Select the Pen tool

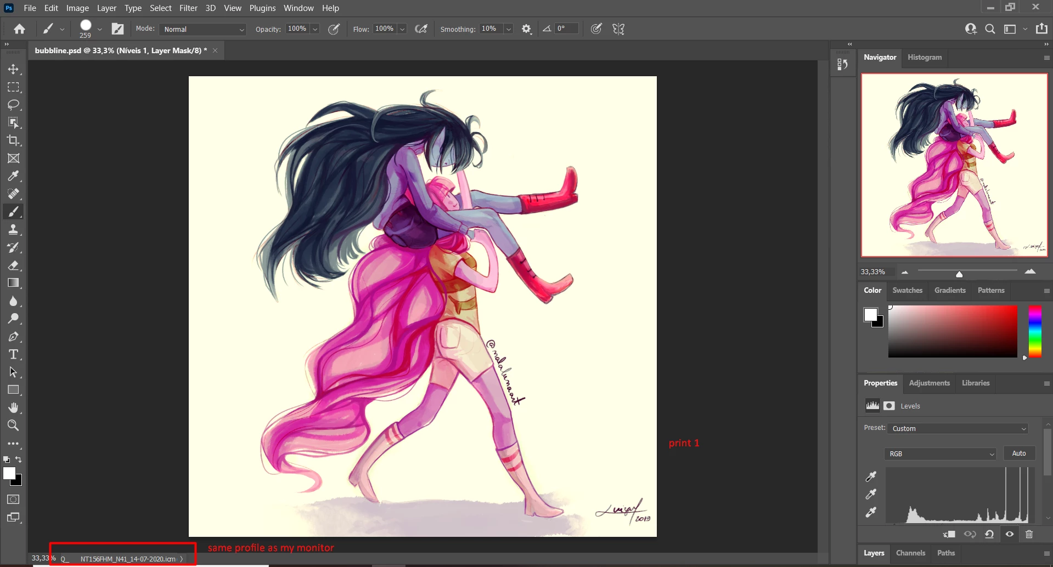pyautogui.click(x=14, y=337)
